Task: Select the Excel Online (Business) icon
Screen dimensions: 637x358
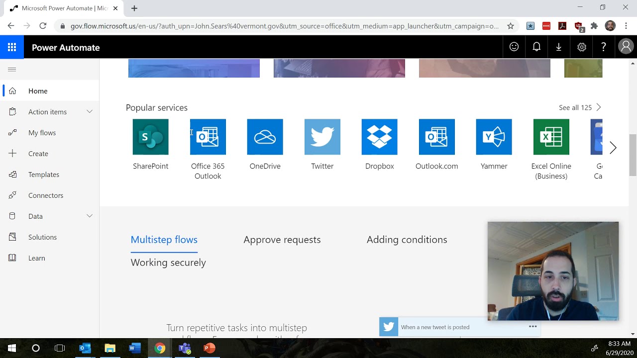Action: coord(551,137)
